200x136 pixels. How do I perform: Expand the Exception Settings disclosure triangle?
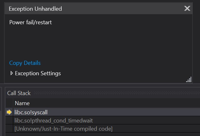pos(12,73)
